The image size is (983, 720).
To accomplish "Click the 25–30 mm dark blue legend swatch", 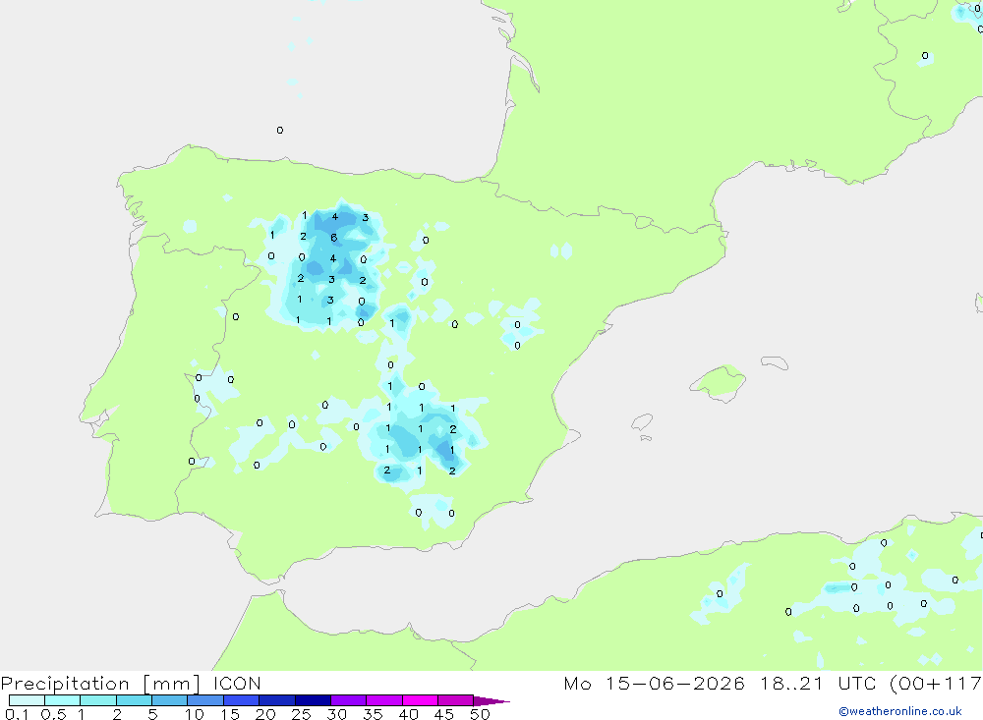I will [x=313, y=700].
